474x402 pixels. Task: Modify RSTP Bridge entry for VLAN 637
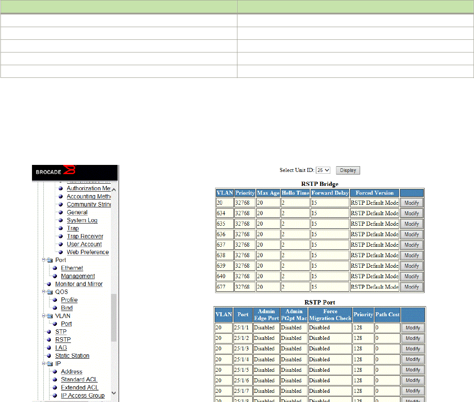click(412, 245)
